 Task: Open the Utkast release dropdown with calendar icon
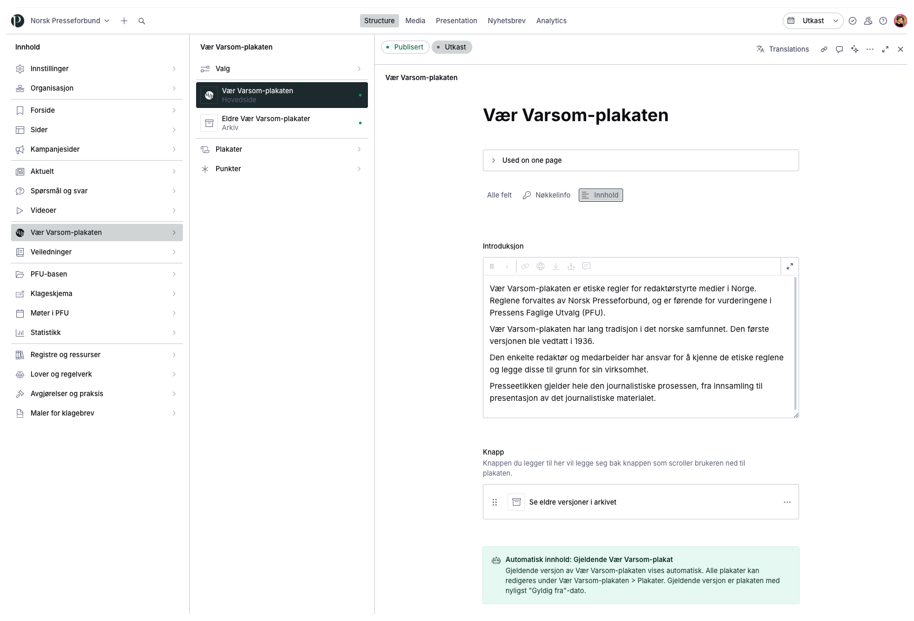tap(813, 21)
